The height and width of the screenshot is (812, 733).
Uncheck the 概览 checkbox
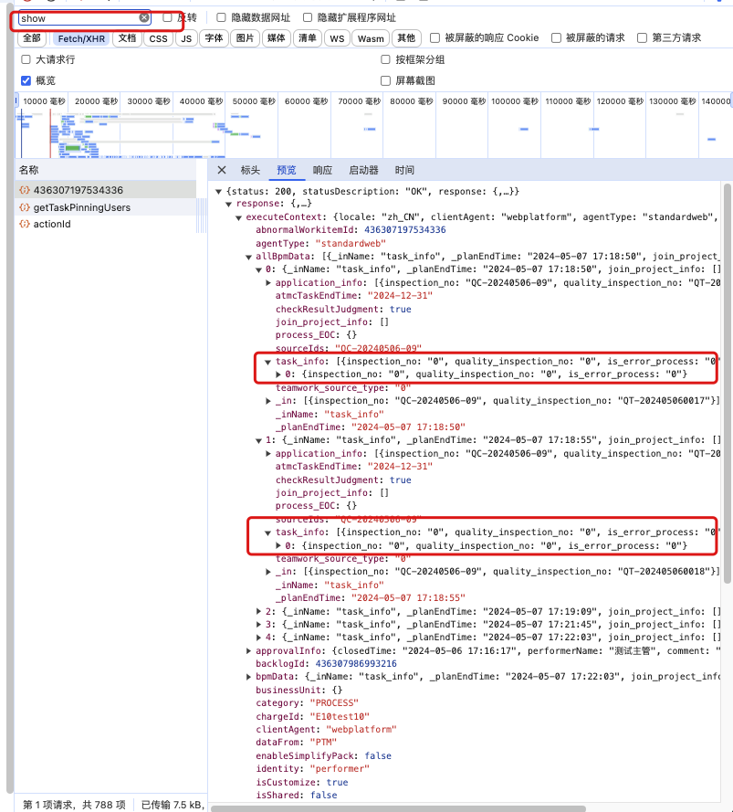(x=26, y=80)
